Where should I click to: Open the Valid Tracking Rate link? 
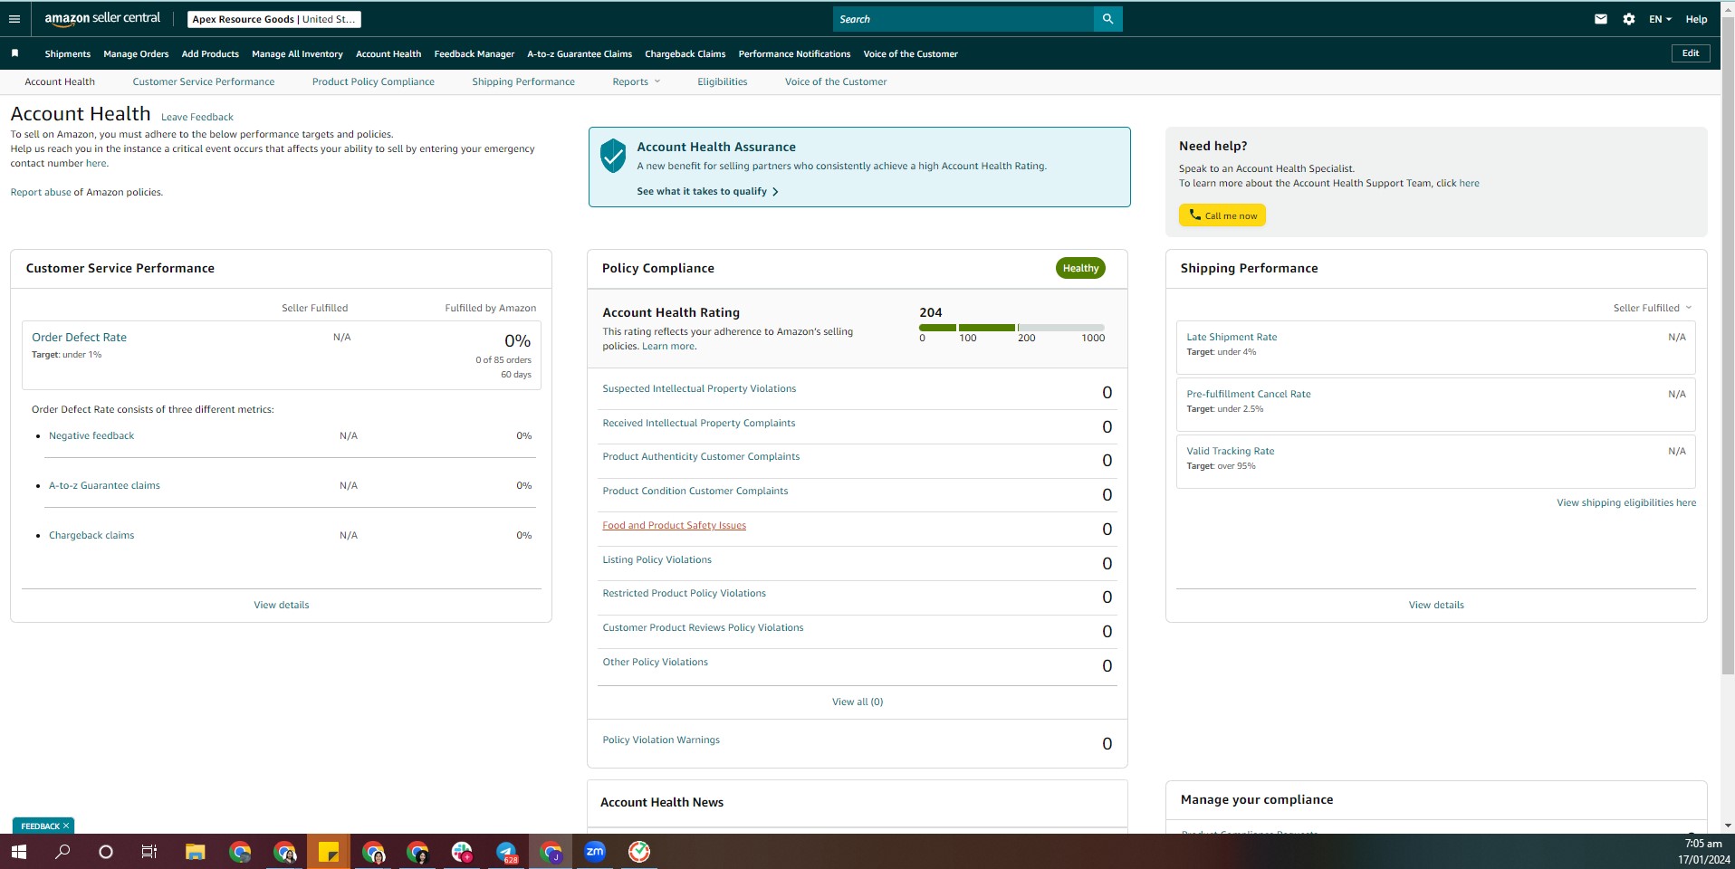[x=1231, y=451]
